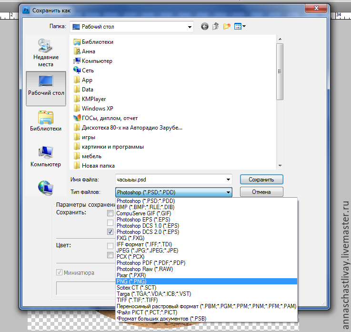Select the Анна user folder in the list
Viewport: 351px width, 332px height.
pyautogui.click(x=84, y=51)
